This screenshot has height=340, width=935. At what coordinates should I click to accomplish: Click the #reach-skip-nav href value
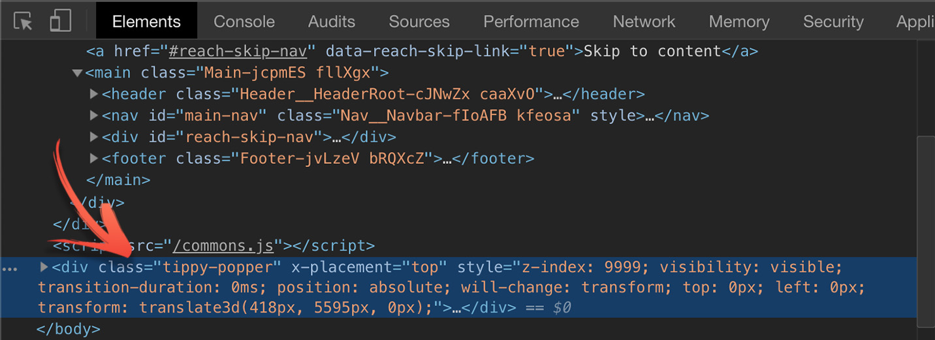(x=243, y=51)
